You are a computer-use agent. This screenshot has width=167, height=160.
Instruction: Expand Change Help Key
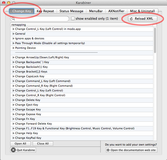pos(13,133)
